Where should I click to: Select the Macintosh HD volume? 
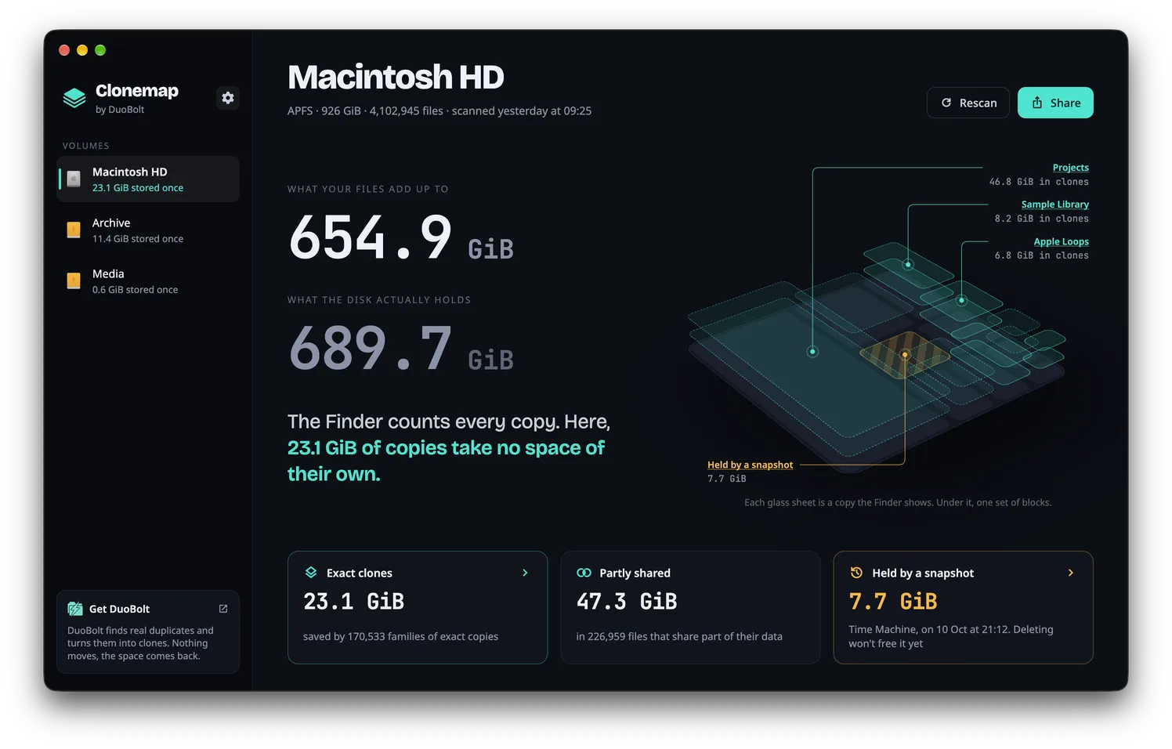[148, 179]
